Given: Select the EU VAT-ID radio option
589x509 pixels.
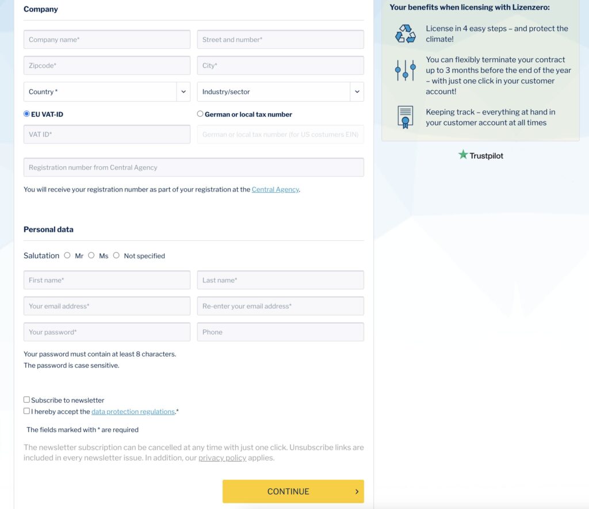Looking at the screenshot, I should point(26,114).
